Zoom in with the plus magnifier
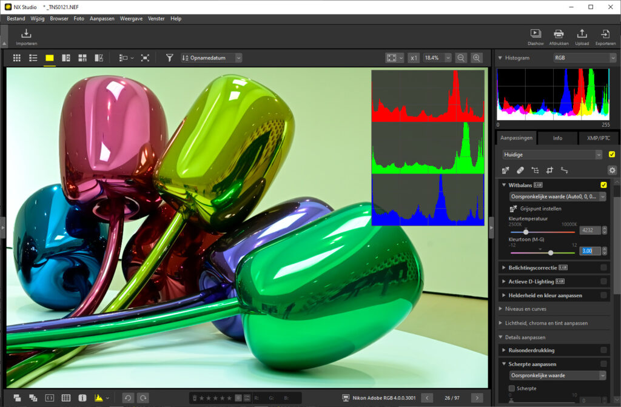This screenshot has height=407, width=621. click(477, 58)
